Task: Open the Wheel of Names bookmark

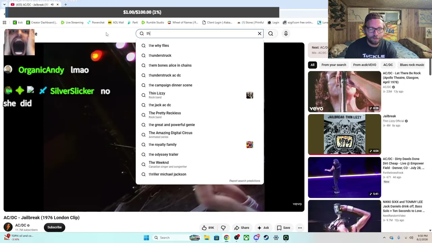Action: pyautogui.click(x=183, y=22)
